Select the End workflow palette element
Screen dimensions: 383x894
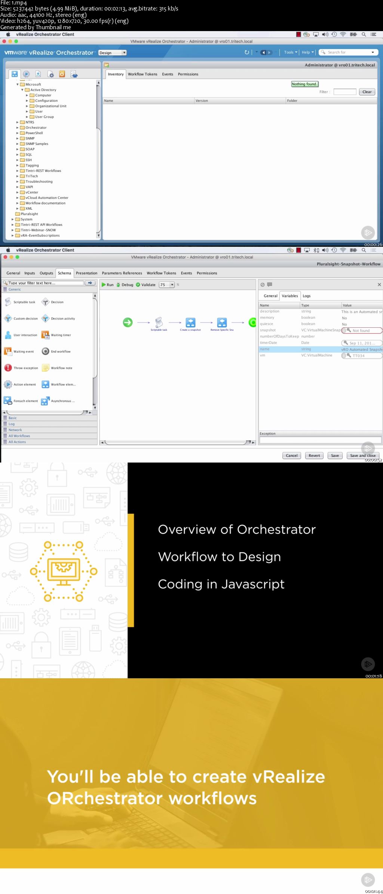click(56, 351)
